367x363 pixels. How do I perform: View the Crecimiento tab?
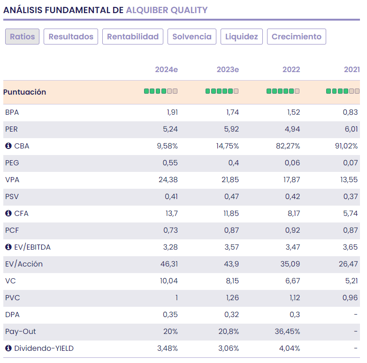[x=296, y=37]
